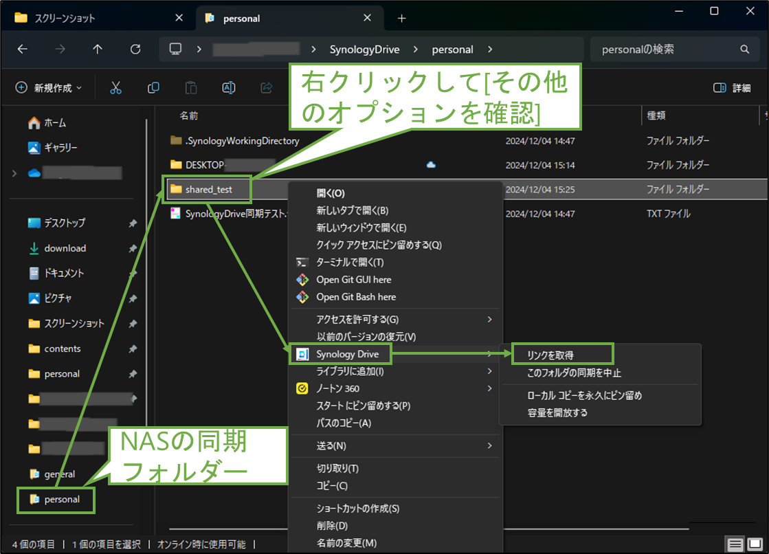Image resolution: width=769 pixels, height=554 pixels.
Task: Select general Synology folder in navigation pane
Action: pyautogui.click(x=52, y=474)
